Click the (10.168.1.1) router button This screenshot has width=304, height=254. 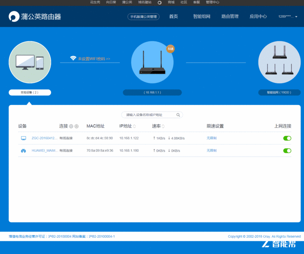click(x=152, y=93)
